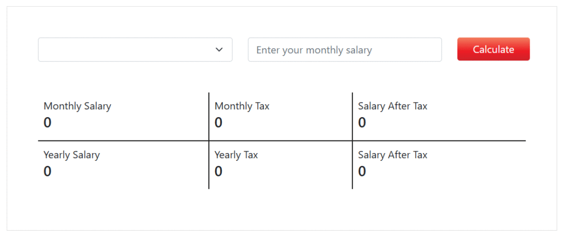Click the Monthly Tax result cell
The height and width of the screenshot is (243, 569).
(281, 115)
